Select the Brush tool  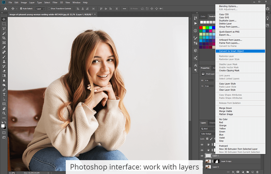(4, 57)
